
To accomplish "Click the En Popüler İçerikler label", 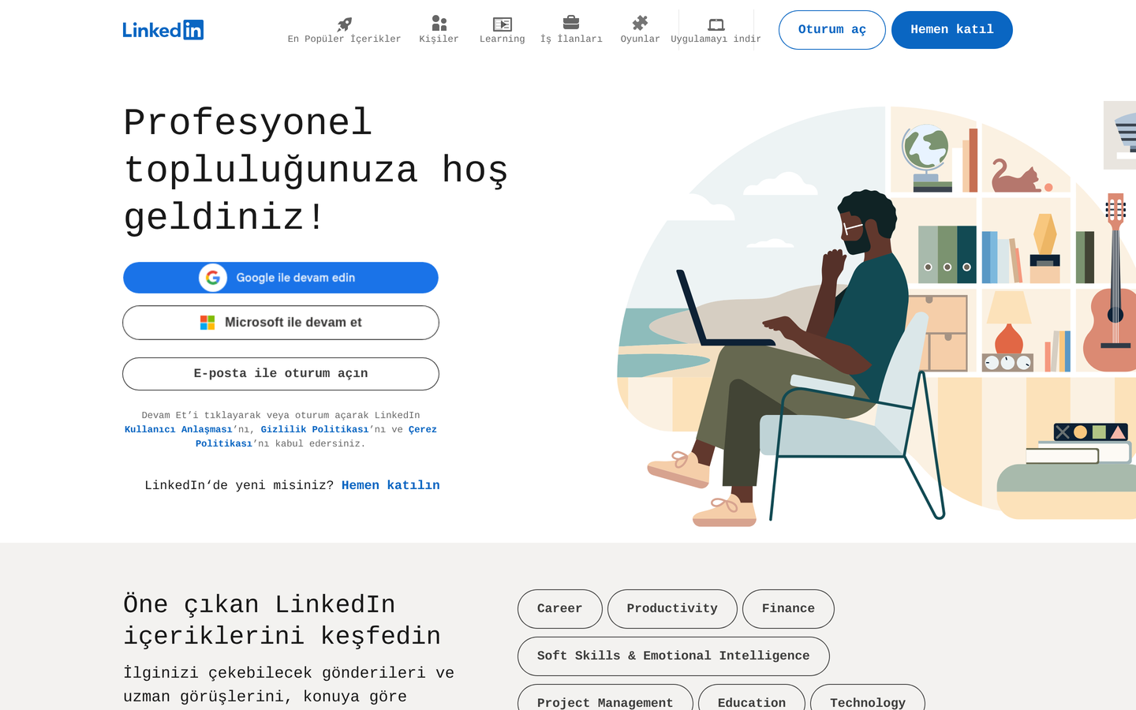I will (x=345, y=39).
